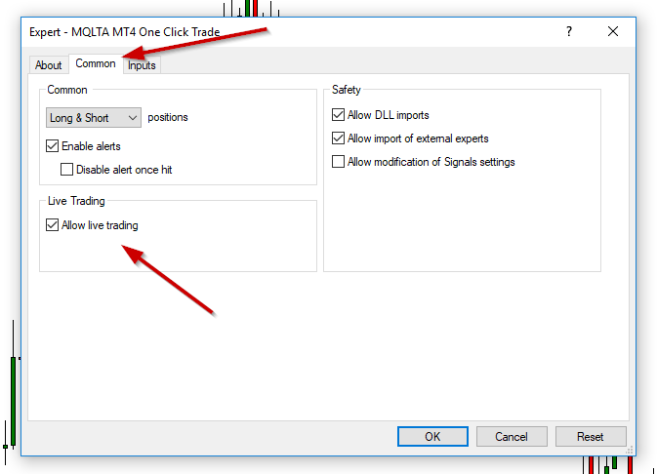Toggle the Enable alerts checkbox
657x474 pixels.
point(52,146)
